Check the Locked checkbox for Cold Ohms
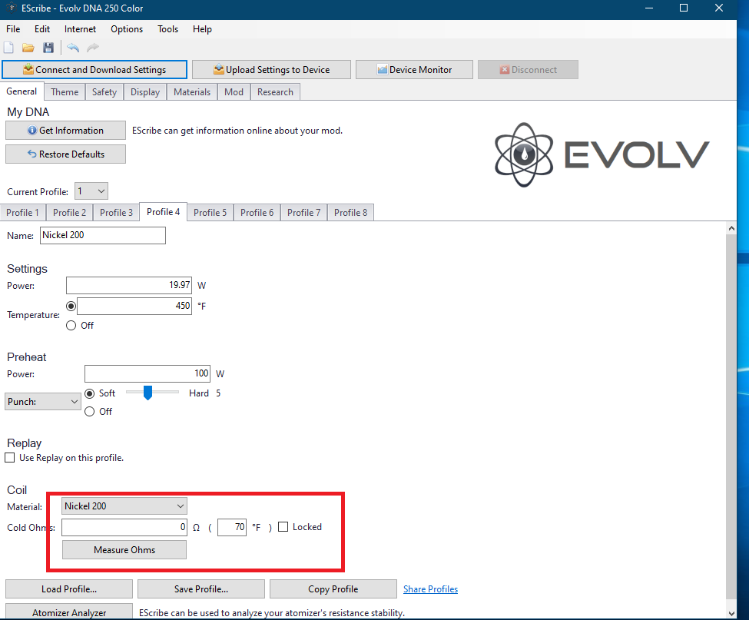This screenshot has height=620, width=749. 283,527
